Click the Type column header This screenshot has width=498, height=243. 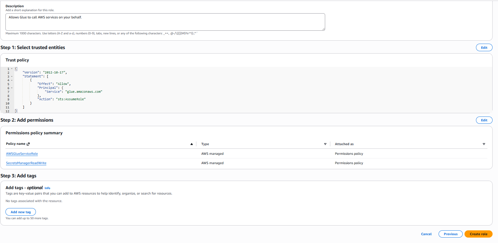click(x=205, y=144)
